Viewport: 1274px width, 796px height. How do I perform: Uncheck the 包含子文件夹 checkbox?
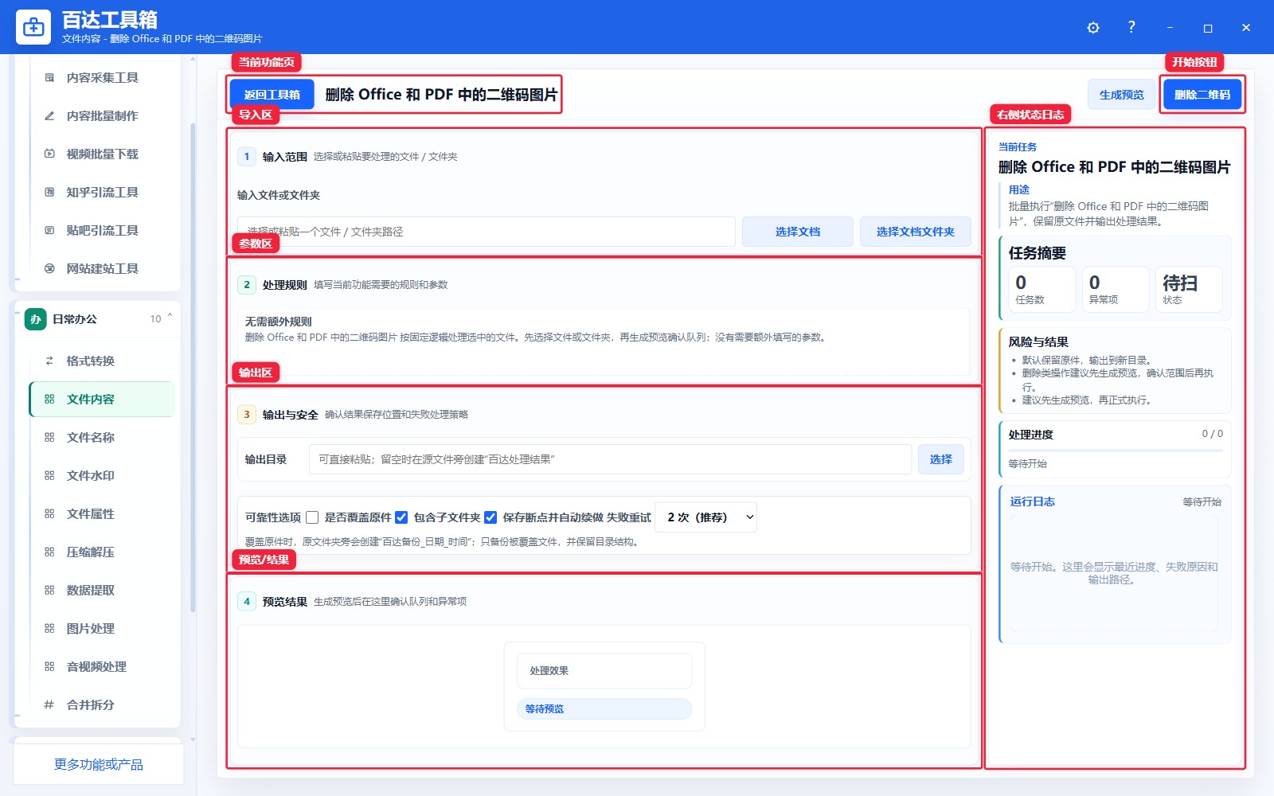coord(401,517)
